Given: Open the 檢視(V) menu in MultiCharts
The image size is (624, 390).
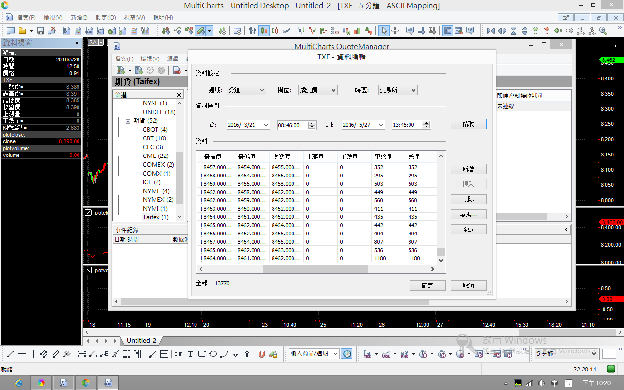Looking at the screenshot, I should coord(53,17).
